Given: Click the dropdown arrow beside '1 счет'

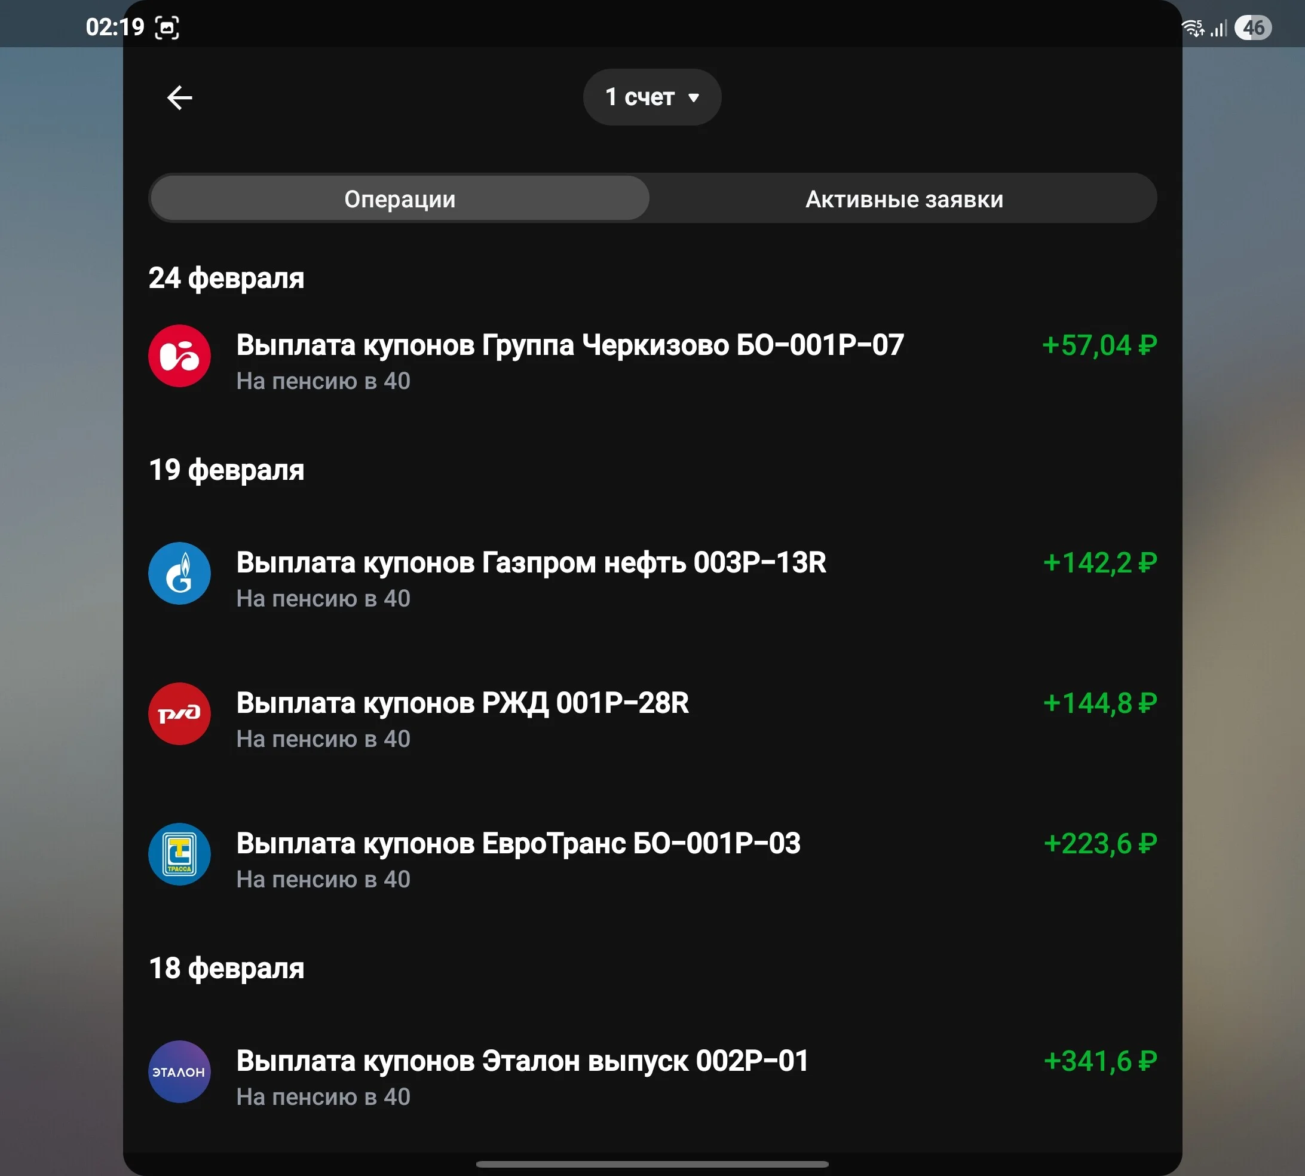Looking at the screenshot, I should click(x=694, y=98).
